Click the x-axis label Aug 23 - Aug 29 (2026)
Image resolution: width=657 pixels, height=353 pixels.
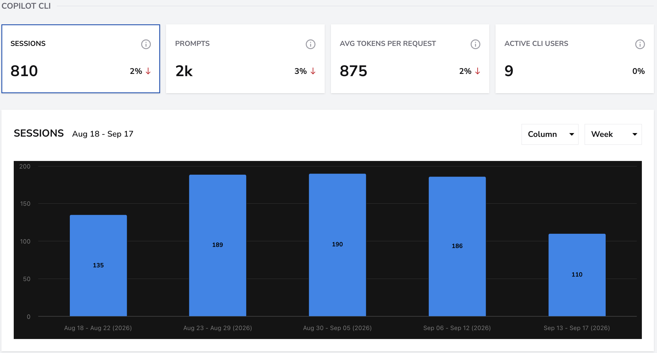pyautogui.click(x=218, y=328)
